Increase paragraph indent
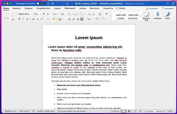Image resolution: width=177 pixels, height=114 pixels. click(x=94, y=14)
